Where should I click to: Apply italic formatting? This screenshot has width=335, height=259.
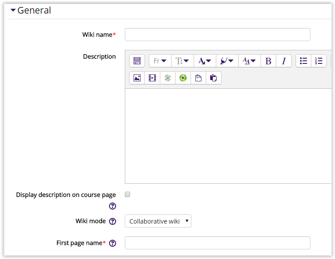point(284,61)
